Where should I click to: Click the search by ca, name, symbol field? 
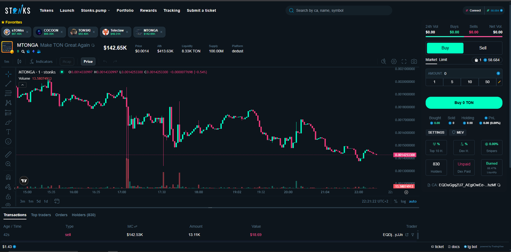click(339, 10)
